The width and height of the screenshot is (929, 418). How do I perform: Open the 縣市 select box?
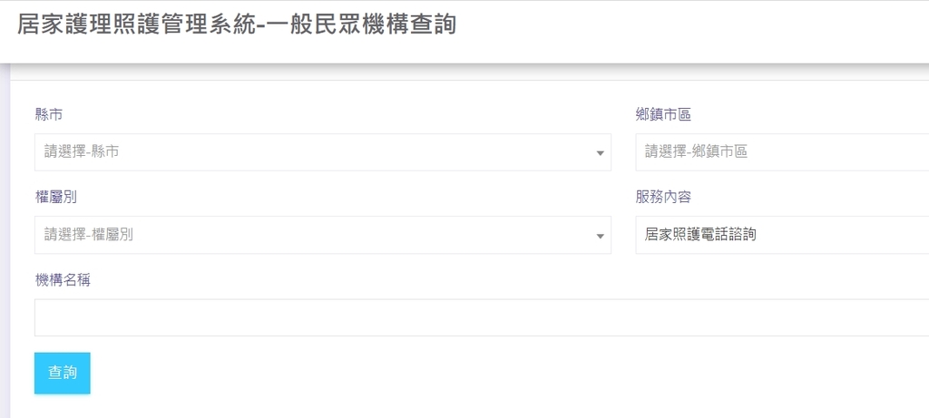pyautogui.click(x=322, y=152)
